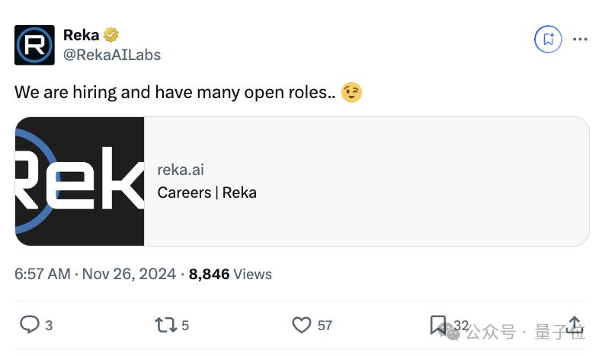View the 8,846 Views analytics
605x356 pixels.
point(230,275)
